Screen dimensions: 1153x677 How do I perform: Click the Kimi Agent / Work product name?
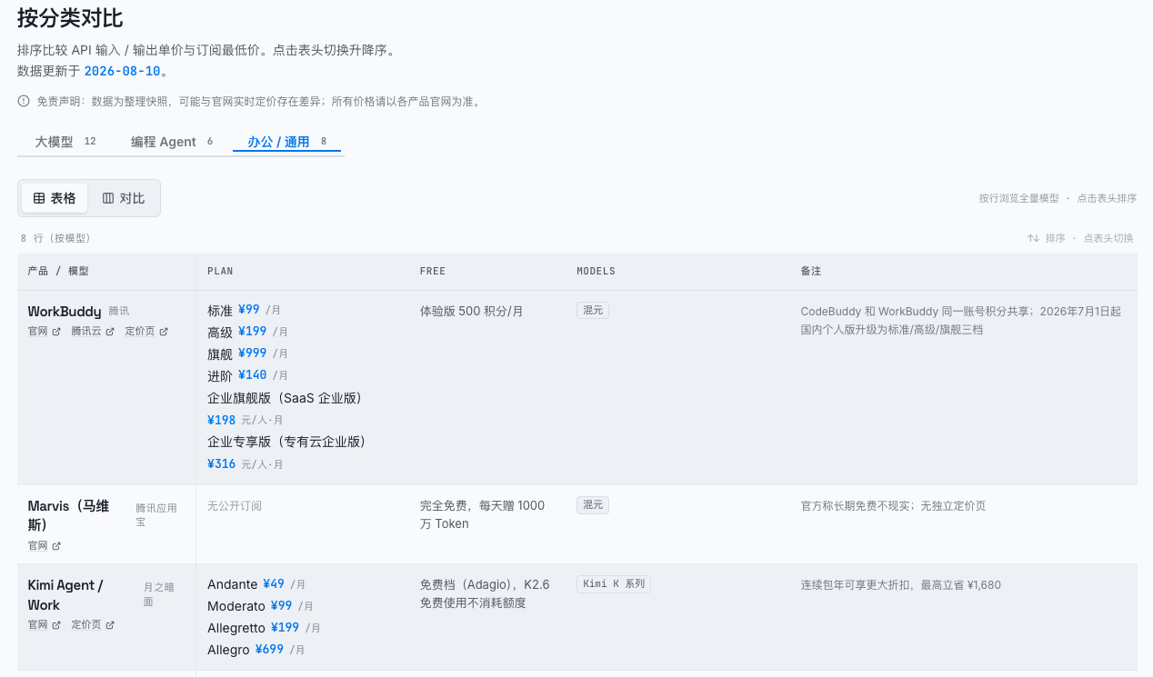click(65, 595)
